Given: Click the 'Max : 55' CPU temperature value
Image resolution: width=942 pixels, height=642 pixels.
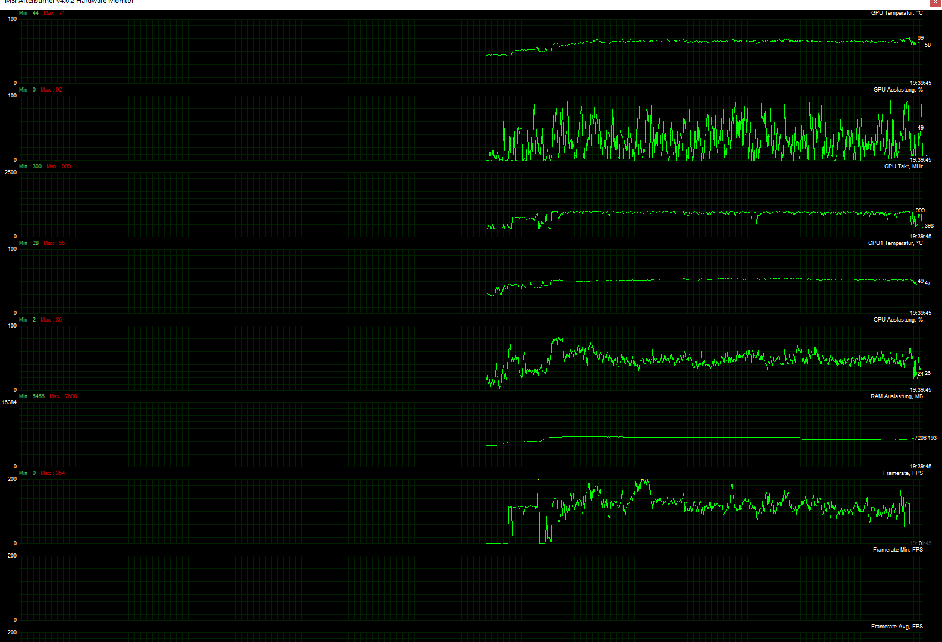Looking at the screenshot, I should pos(54,243).
